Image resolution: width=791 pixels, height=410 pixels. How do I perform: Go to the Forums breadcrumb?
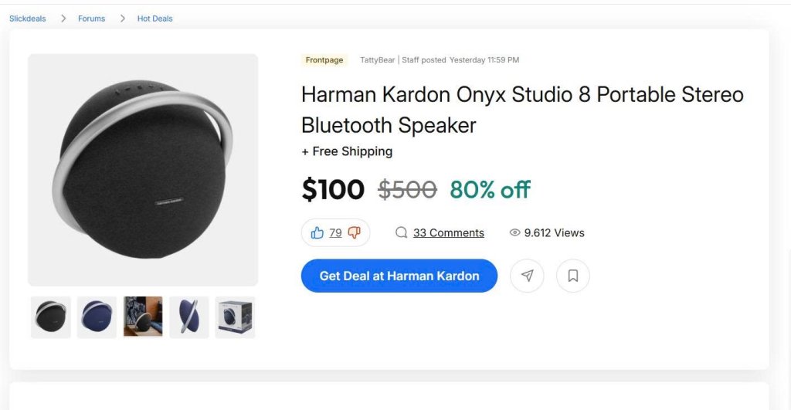pyautogui.click(x=91, y=19)
